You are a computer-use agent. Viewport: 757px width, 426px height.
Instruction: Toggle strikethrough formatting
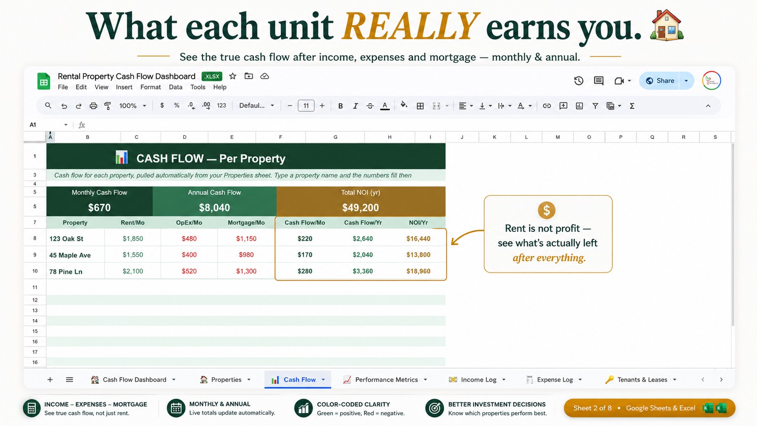click(x=370, y=105)
